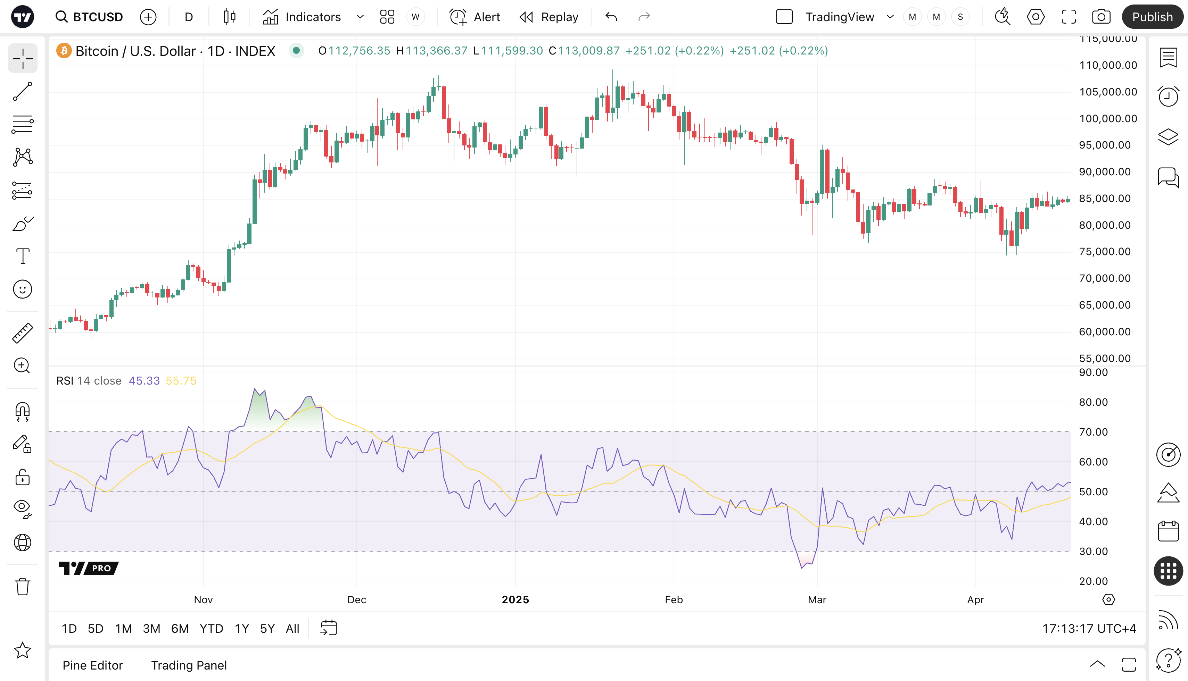Select the brush drawing tool

pyautogui.click(x=23, y=224)
